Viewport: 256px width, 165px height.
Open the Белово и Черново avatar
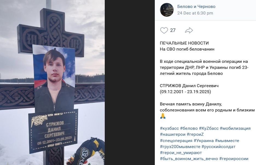(167, 10)
